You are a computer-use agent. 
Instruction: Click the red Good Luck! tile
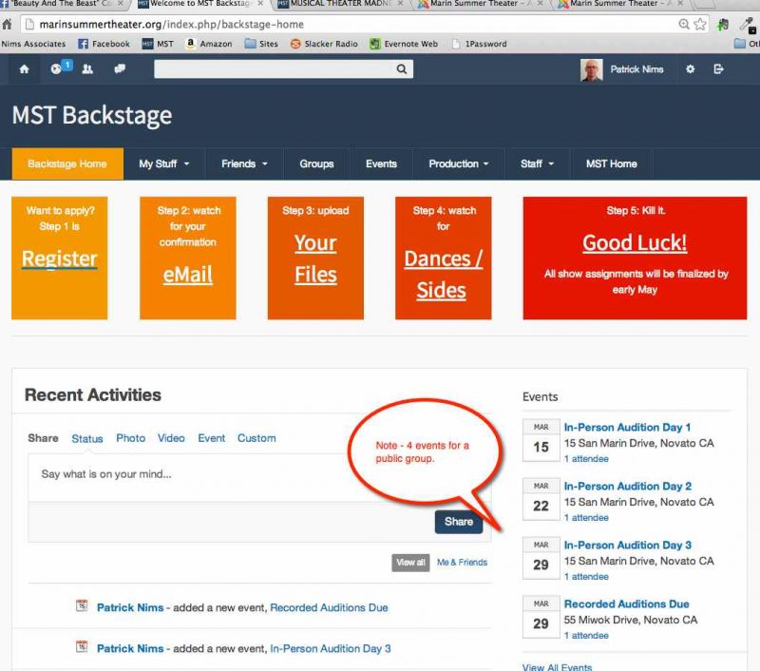(635, 243)
